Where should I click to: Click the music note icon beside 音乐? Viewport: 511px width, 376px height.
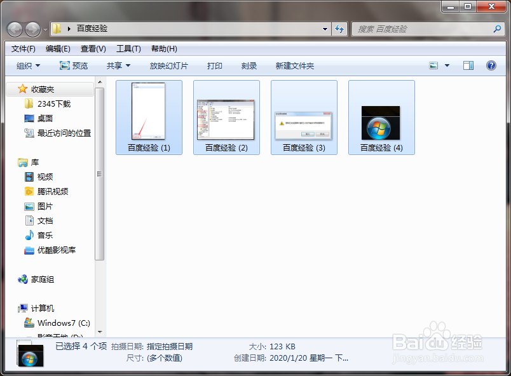[29, 235]
